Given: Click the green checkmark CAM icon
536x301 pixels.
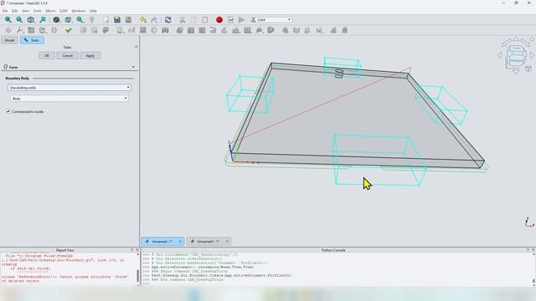Looking at the screenshot, I should pyautogui.click(x=69, y=30).
